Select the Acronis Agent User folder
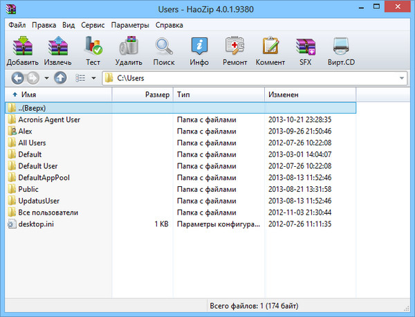The image size is (415, 317). [x=49, y=120]
